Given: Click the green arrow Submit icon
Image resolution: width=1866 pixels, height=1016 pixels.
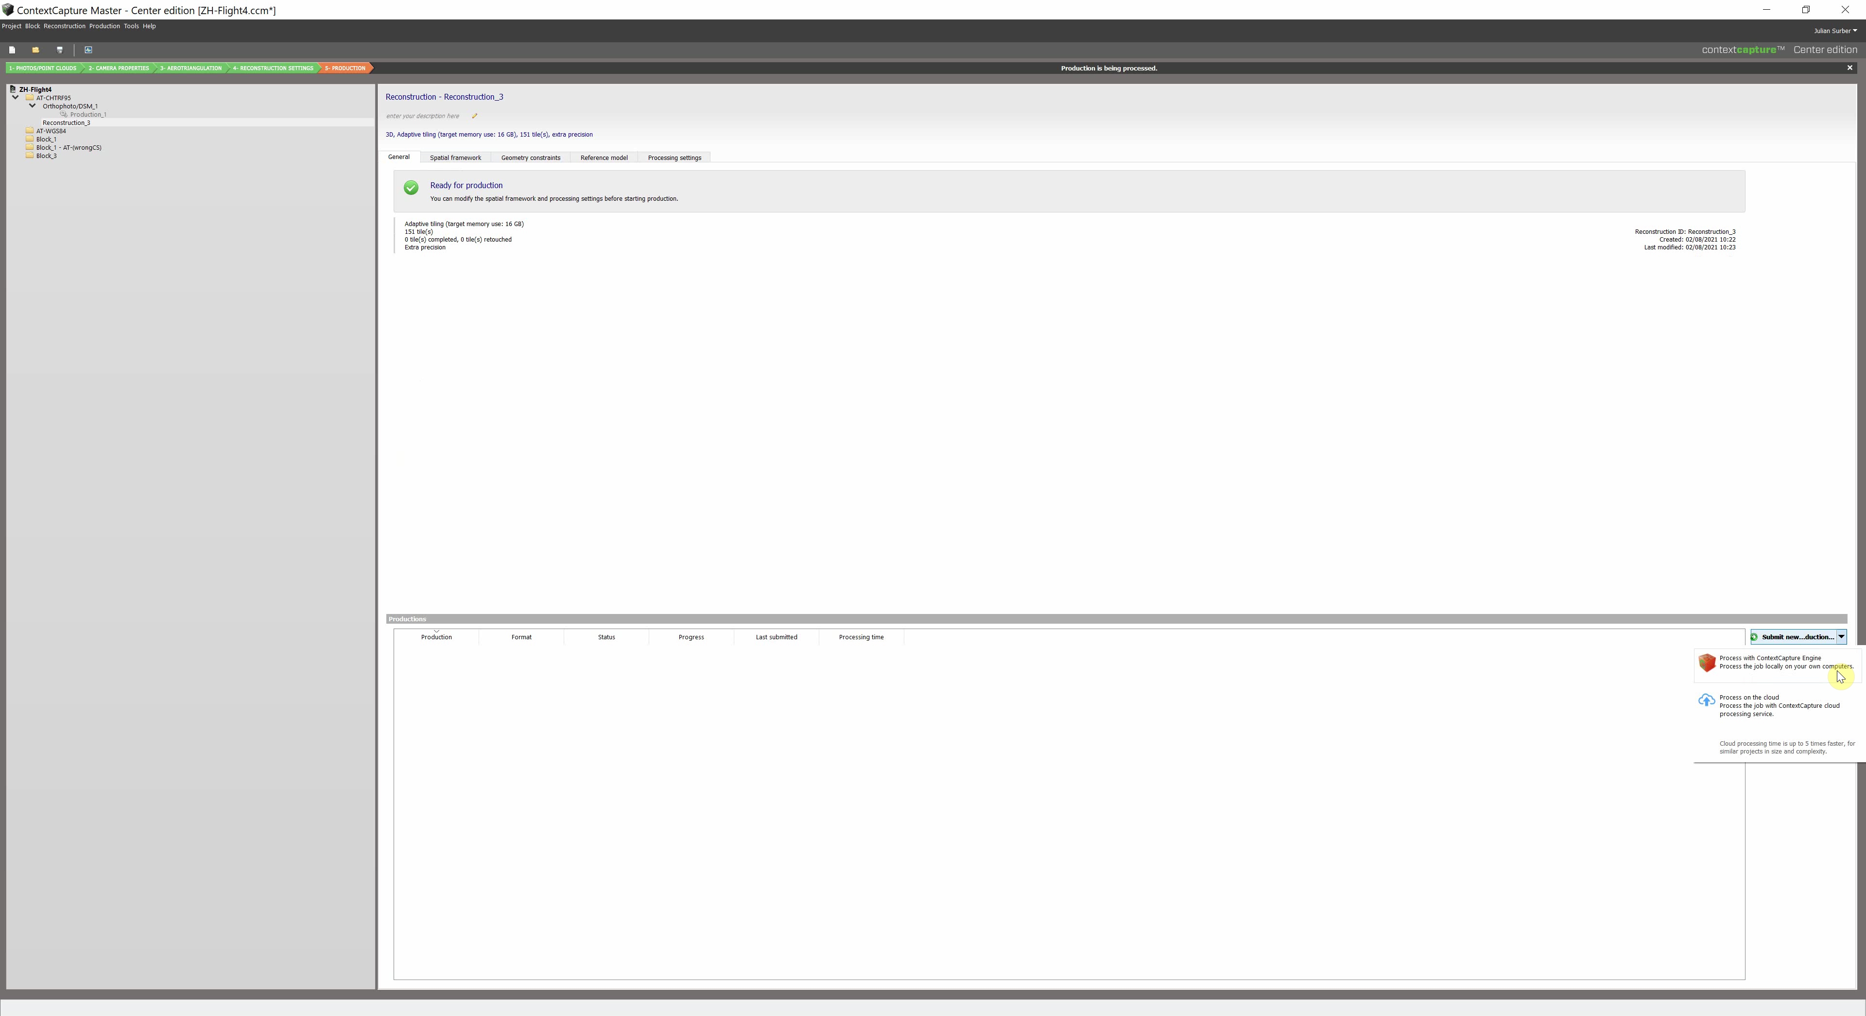Looking at the screenshot, I should pos(1754,637).
